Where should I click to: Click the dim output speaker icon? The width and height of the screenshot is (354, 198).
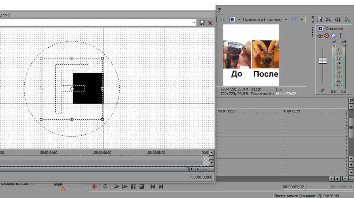pos(338,19)
